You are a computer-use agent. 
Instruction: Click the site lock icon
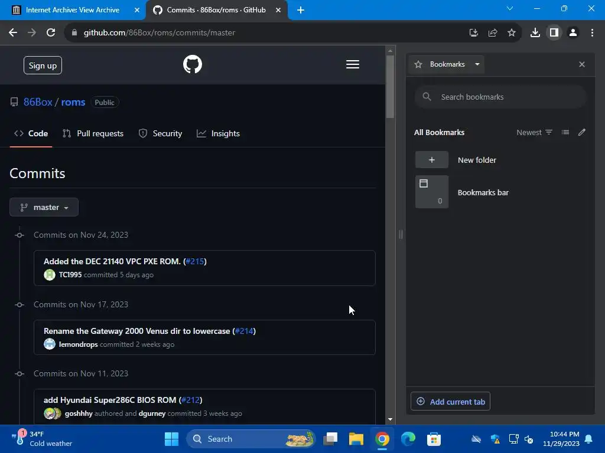74,33
